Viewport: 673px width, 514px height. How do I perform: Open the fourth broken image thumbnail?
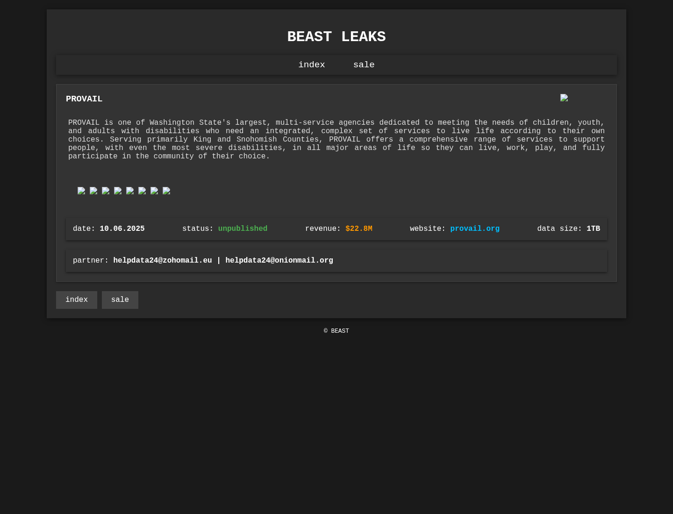[x=118, y=191]
